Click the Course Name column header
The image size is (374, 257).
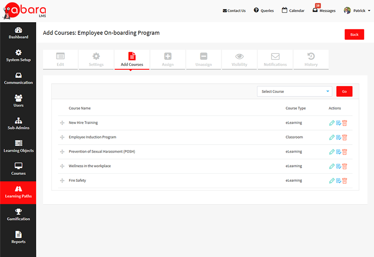(x=80, y=108)
